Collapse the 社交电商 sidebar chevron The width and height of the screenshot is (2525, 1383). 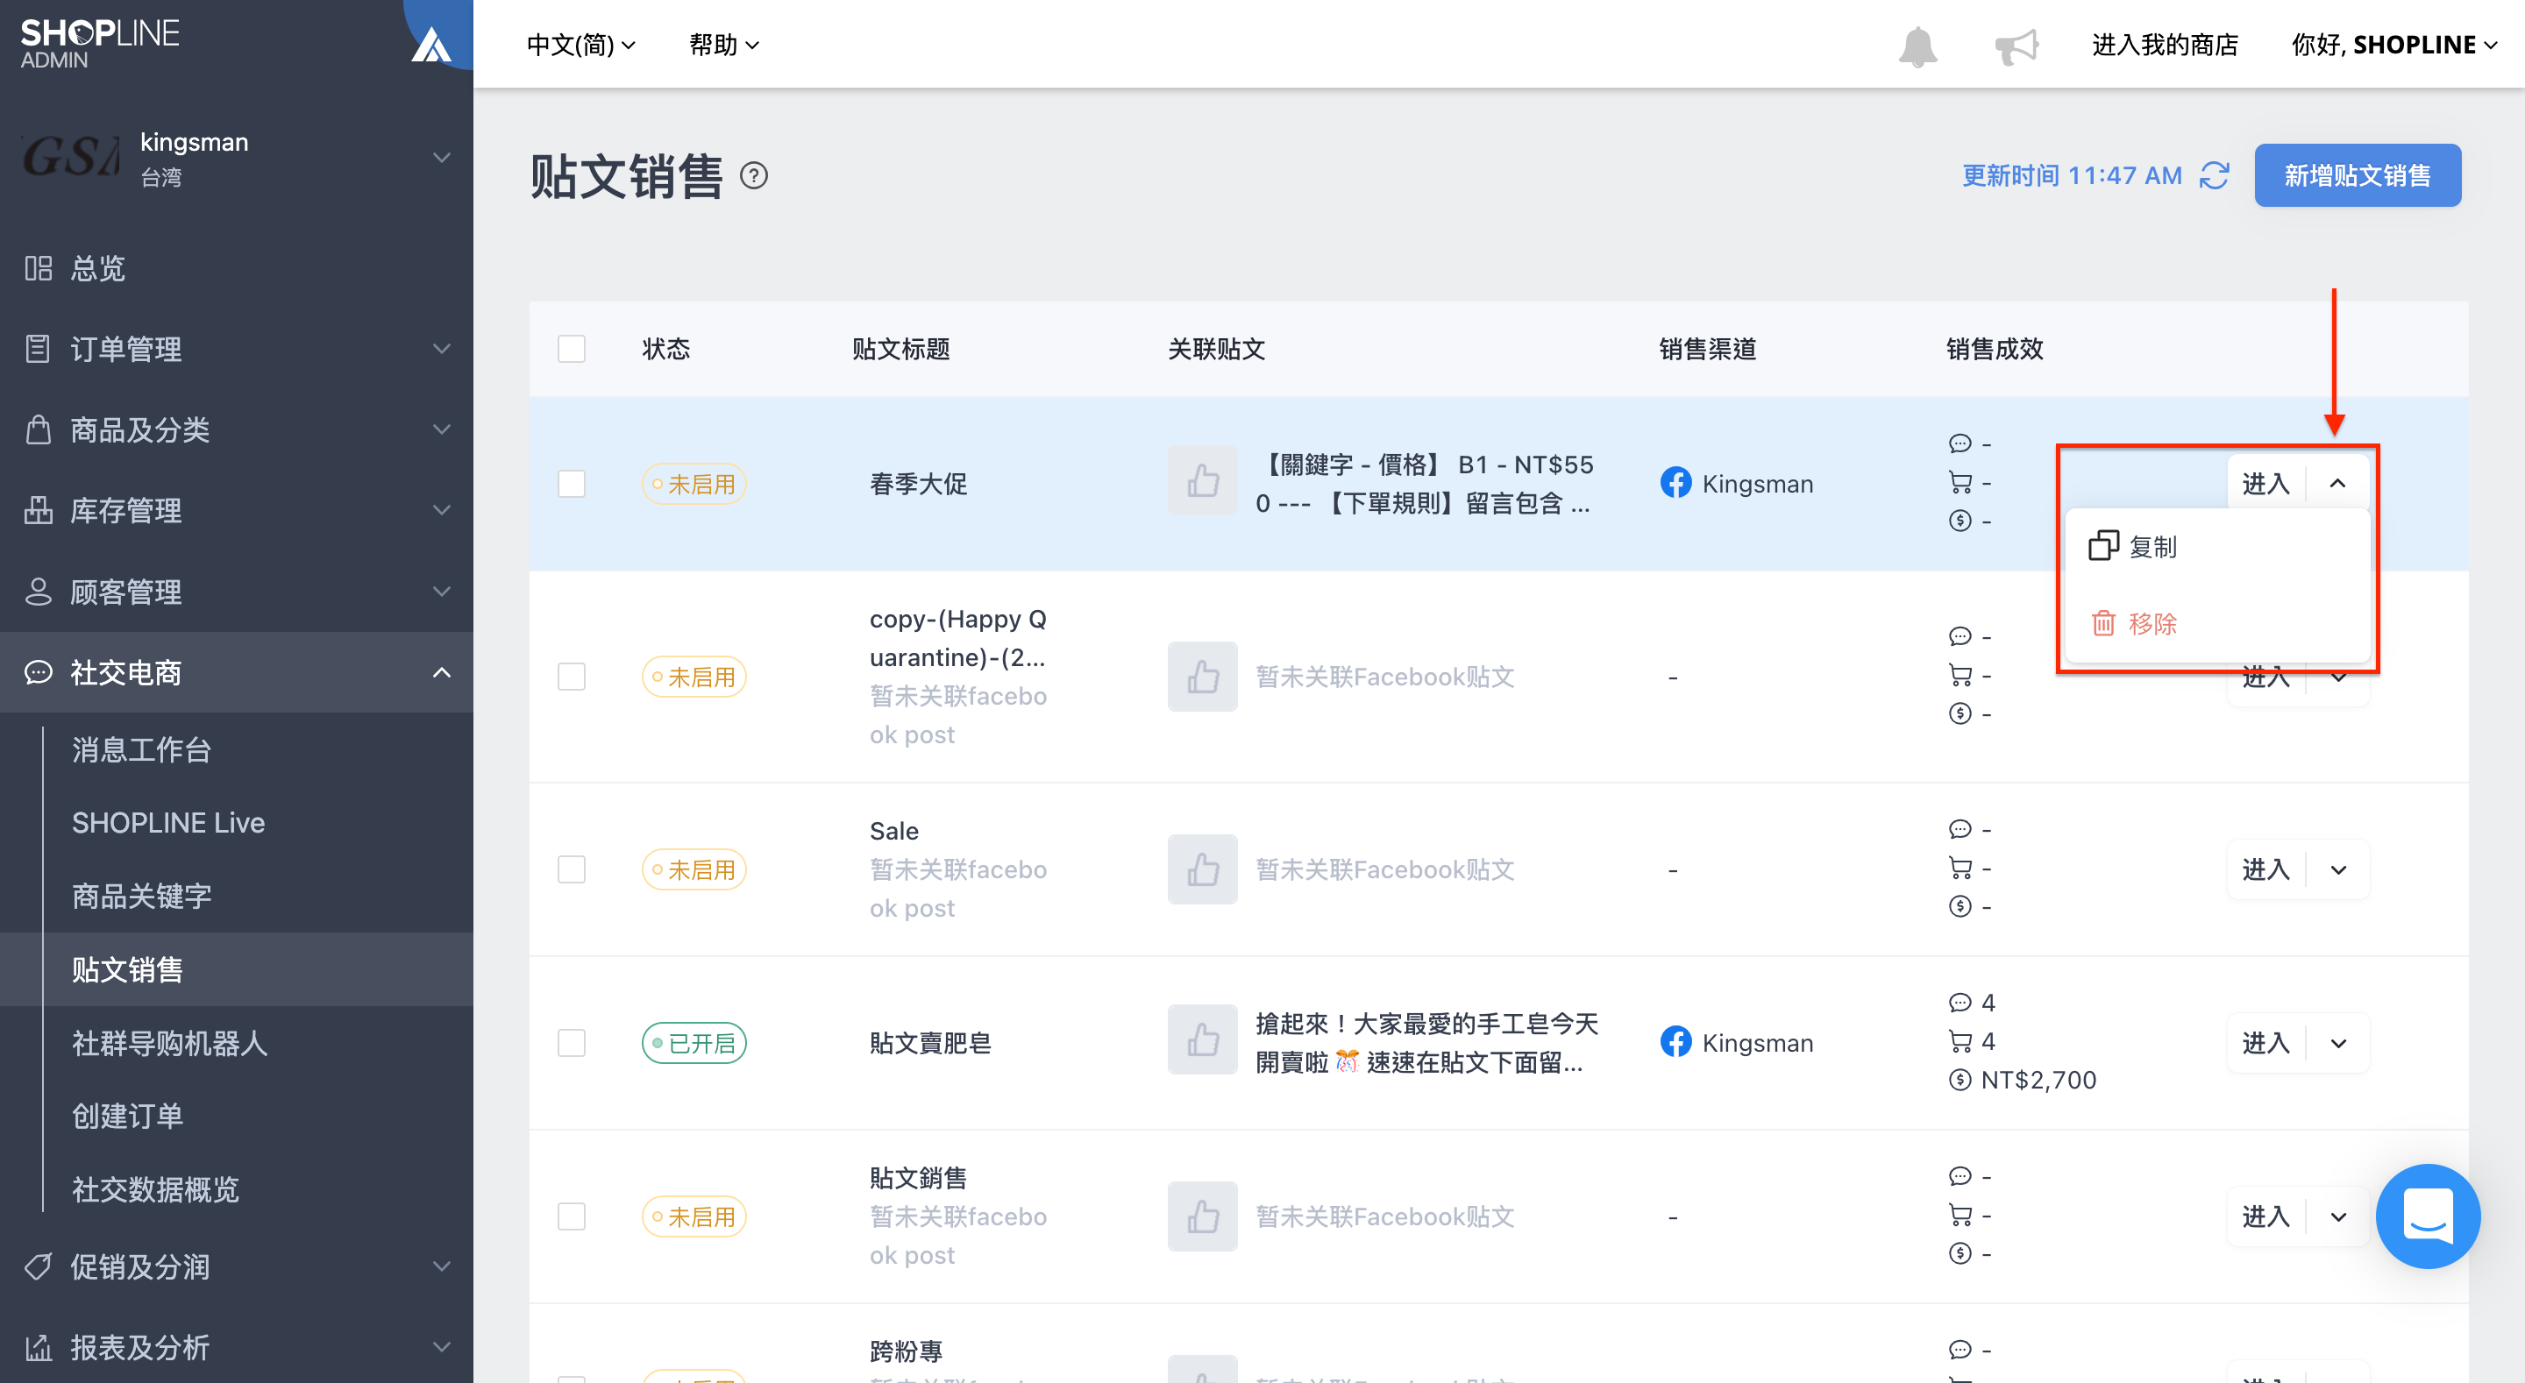coord(442,672)
